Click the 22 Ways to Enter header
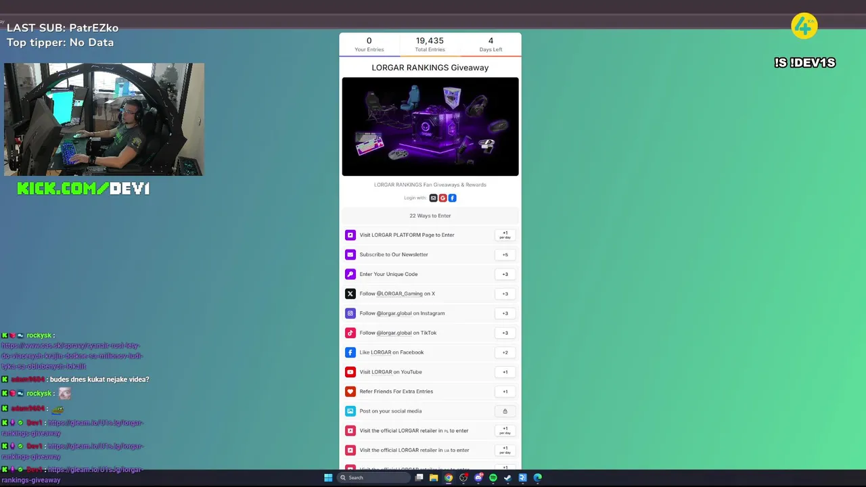This screenshot has width=866, height=487. tap(430, 216)
